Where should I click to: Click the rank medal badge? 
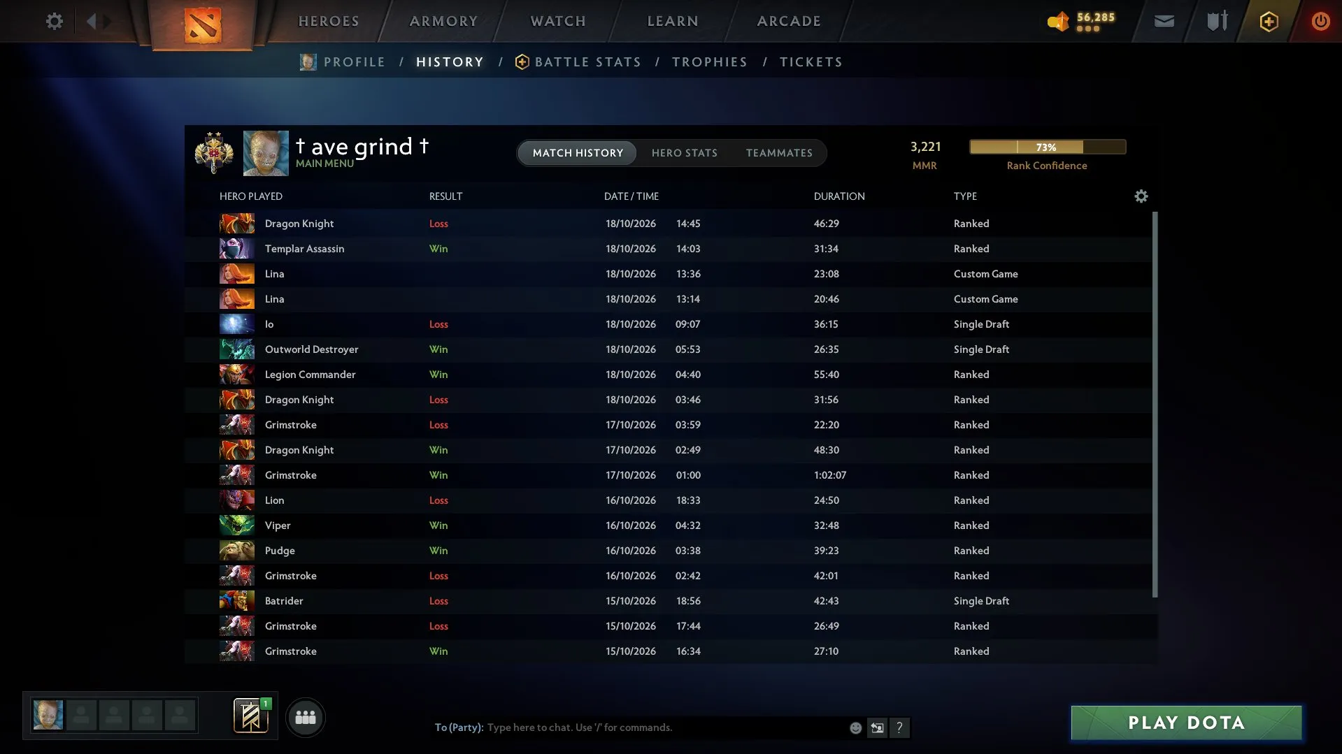[214, 152]
